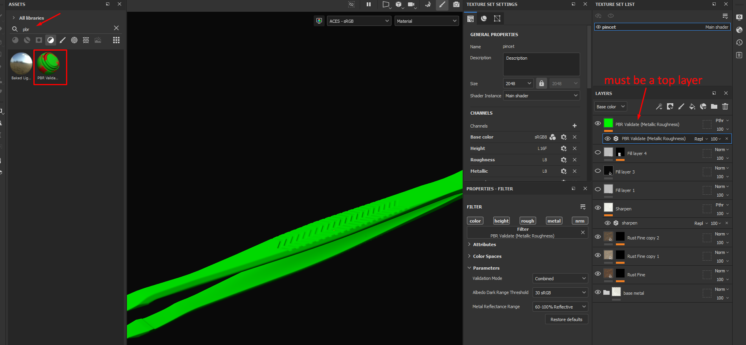Expand the Attributes section

click(484, 245)
